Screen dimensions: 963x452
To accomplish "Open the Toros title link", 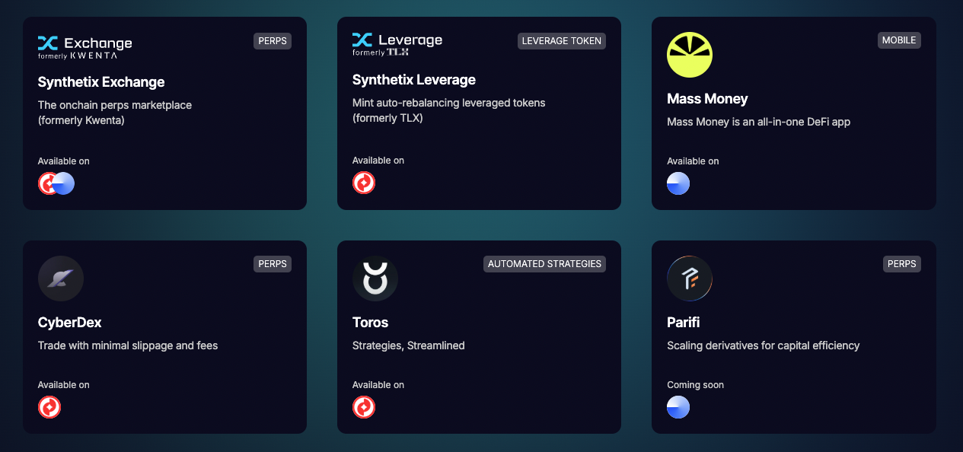I will [x=370, y=323].
